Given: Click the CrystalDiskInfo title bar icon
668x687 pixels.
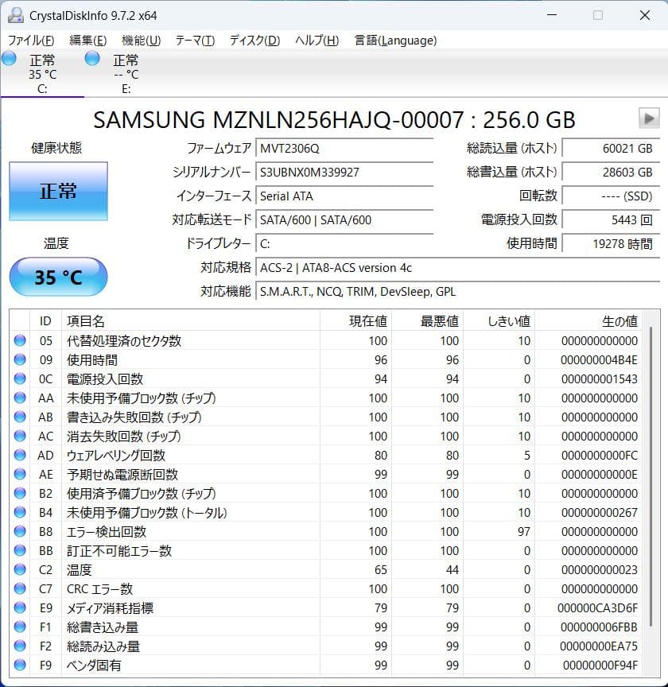Looking at the screenshot, I should click(15, 14).
